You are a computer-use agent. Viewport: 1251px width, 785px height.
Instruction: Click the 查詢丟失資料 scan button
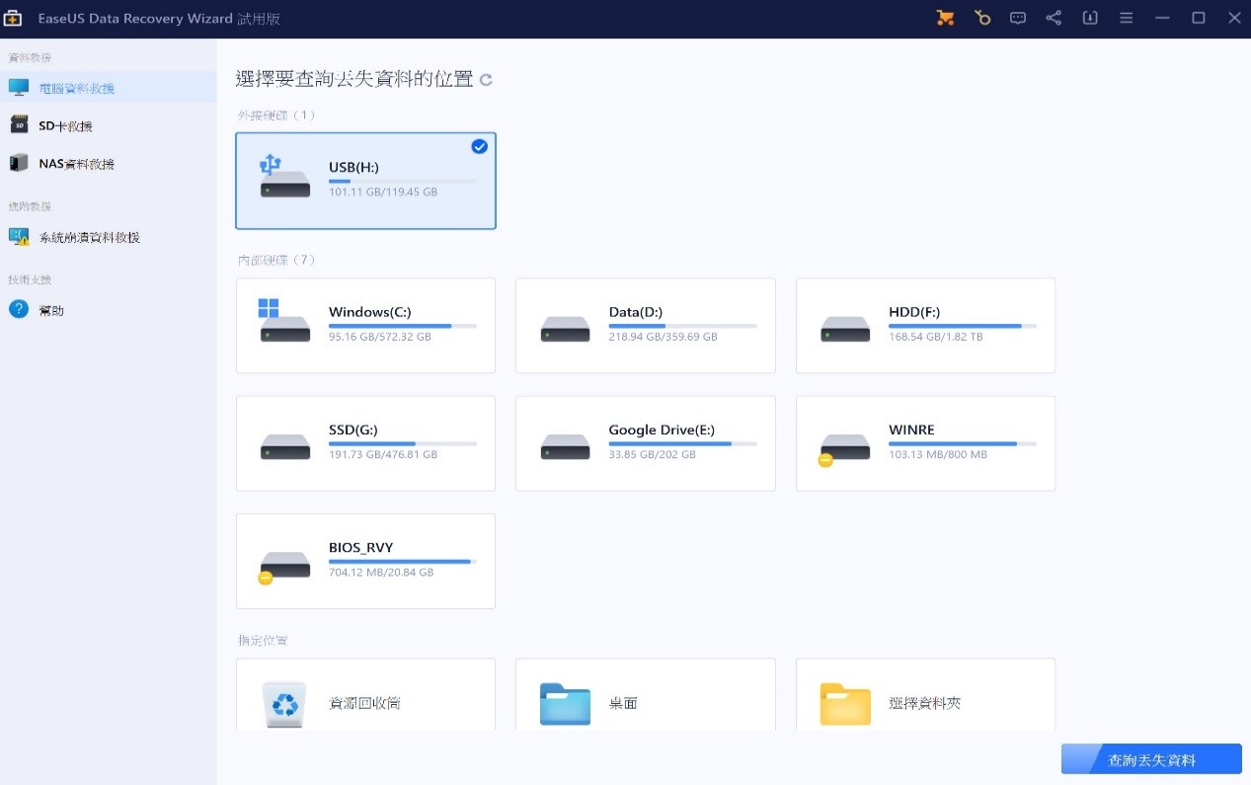click(x=1151, y=759)
